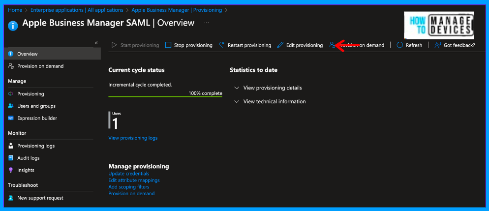Click 'Incremental cycle completed.' status text

[x=140, y=85]
